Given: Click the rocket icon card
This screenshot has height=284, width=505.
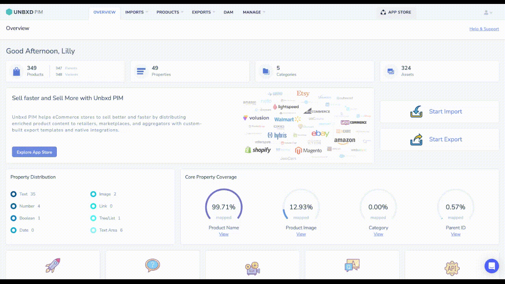Looking at the screenshot, I should pos(53,265).
